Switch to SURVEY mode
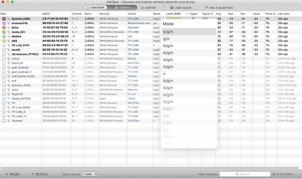 pos(122,7)
